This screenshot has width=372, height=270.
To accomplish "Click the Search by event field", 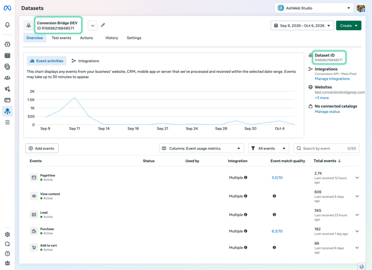I will [x=326, y=148].
